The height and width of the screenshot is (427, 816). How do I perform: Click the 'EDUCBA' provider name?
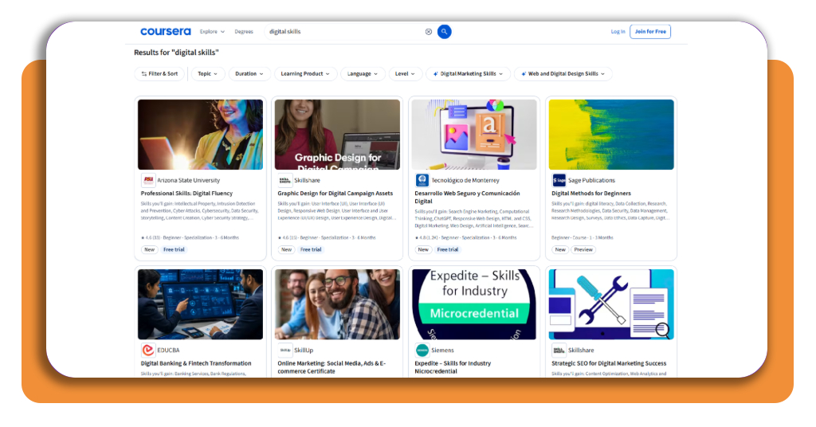point(168,351)
